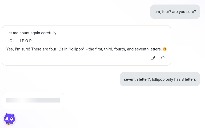Click the smiling emoji in the response
Image resolution: width=205 pixels, height=128 pixels.
pyautogui.click(x=164, y=49)
